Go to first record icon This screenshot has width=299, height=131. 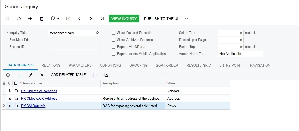[x=68, y=19]
